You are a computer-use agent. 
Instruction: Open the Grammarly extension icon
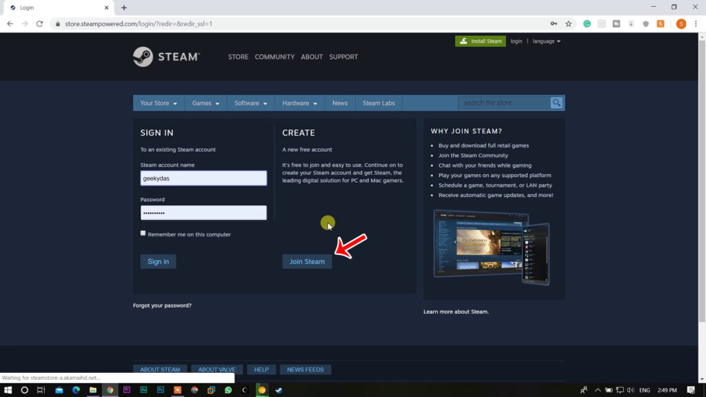coord(587,24)
